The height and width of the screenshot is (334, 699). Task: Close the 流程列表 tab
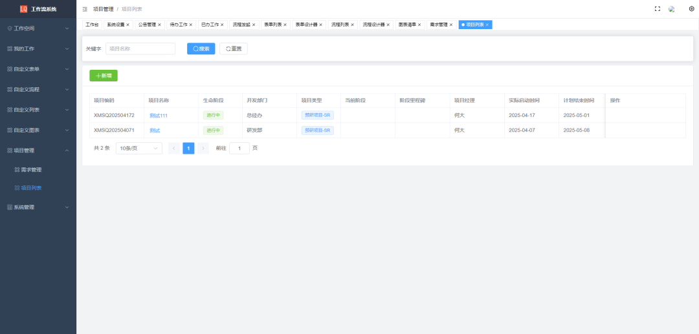352,25
